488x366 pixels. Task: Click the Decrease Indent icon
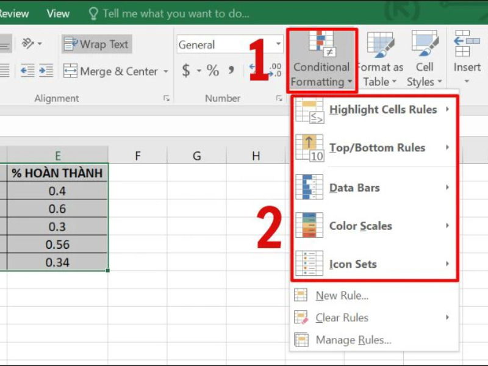point(27,71)
